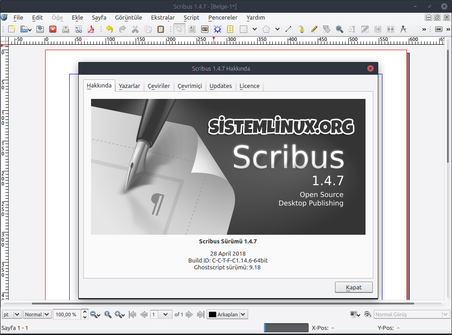Open the Licence tab
The width and height of the screenshot is (452, 335).
[x=249, y=86]
